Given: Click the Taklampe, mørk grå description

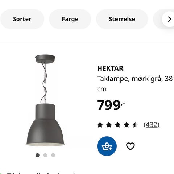Looking at the screenshot, I should [x=135, y=84].
